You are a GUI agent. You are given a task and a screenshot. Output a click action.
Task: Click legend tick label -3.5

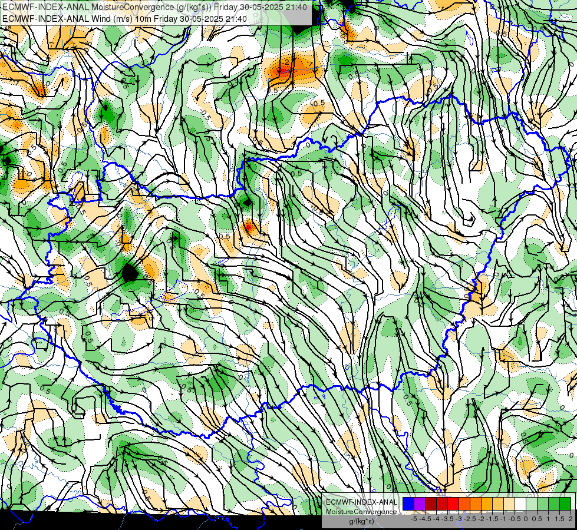coord(446,519)
